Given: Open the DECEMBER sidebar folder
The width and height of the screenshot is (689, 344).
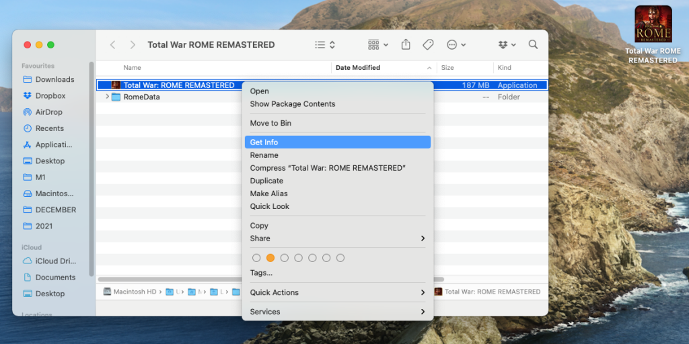Looking at the screenshot, I should [x=49, y=210].
